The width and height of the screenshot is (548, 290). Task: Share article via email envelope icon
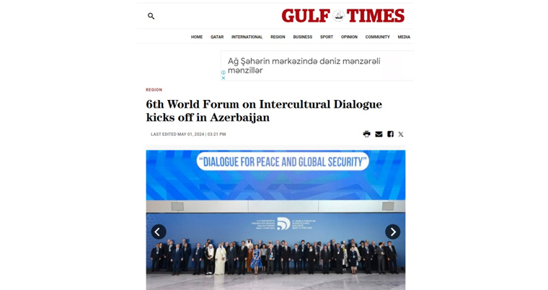click(x=379, y=134)
